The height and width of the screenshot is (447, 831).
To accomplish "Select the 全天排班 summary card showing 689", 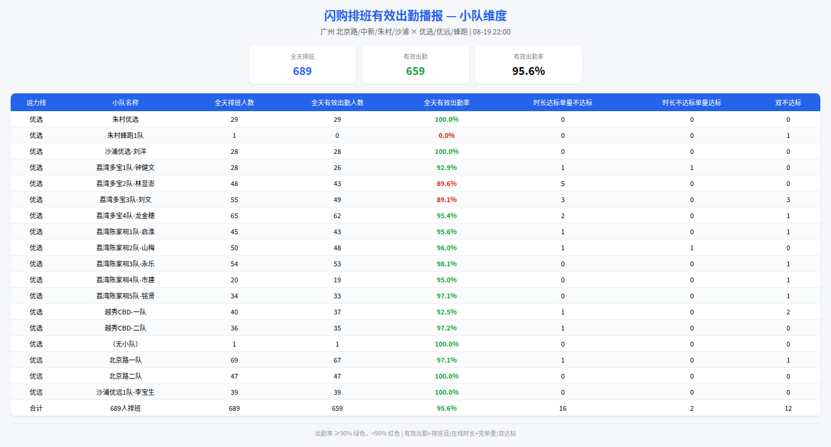I will click(302, 65).
